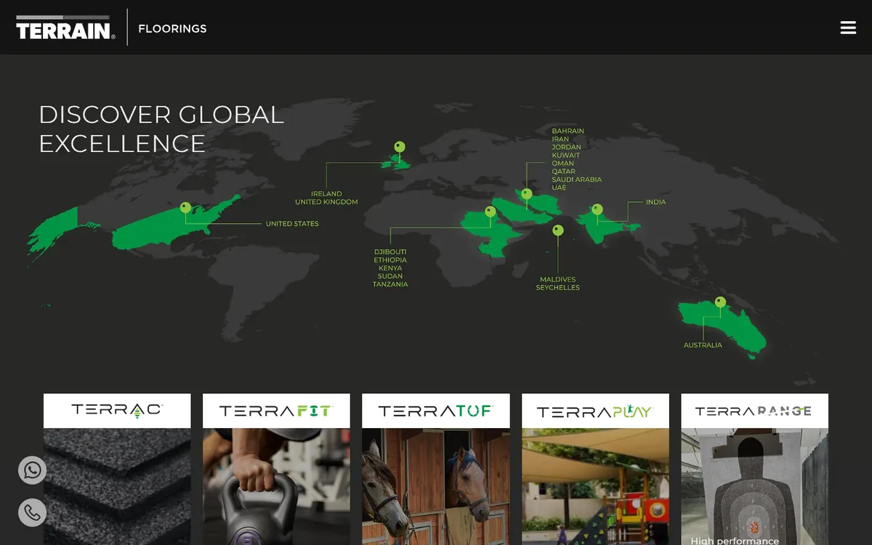
Task: Click the East Africa map pin
Action: (490, 211)
